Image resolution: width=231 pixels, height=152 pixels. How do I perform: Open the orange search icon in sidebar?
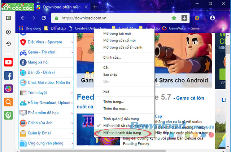(x=8, y=102)
